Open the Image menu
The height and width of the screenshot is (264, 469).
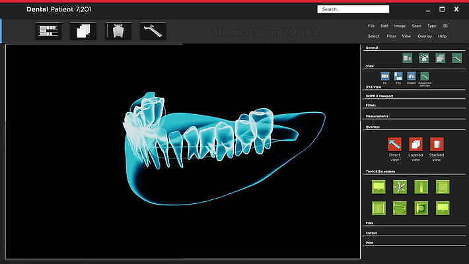coord(400,26)
